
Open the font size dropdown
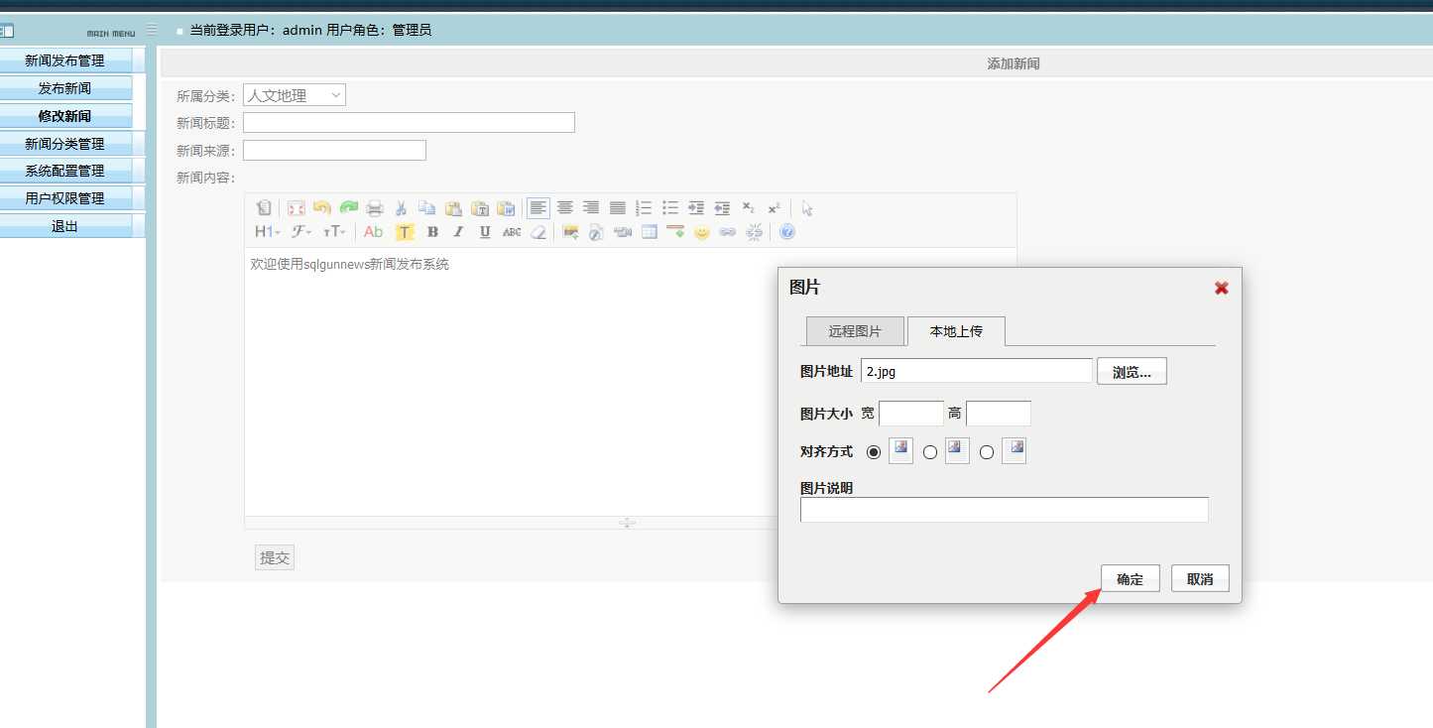click(335, 232)
